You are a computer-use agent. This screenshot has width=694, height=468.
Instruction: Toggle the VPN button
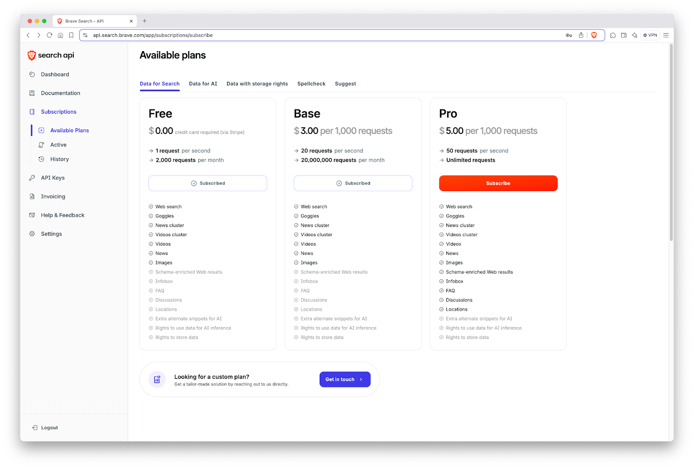650,35
